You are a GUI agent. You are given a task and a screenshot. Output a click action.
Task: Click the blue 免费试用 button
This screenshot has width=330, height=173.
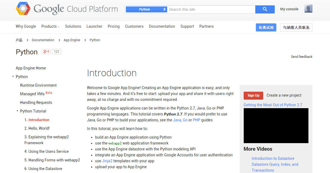coord(266,27)
